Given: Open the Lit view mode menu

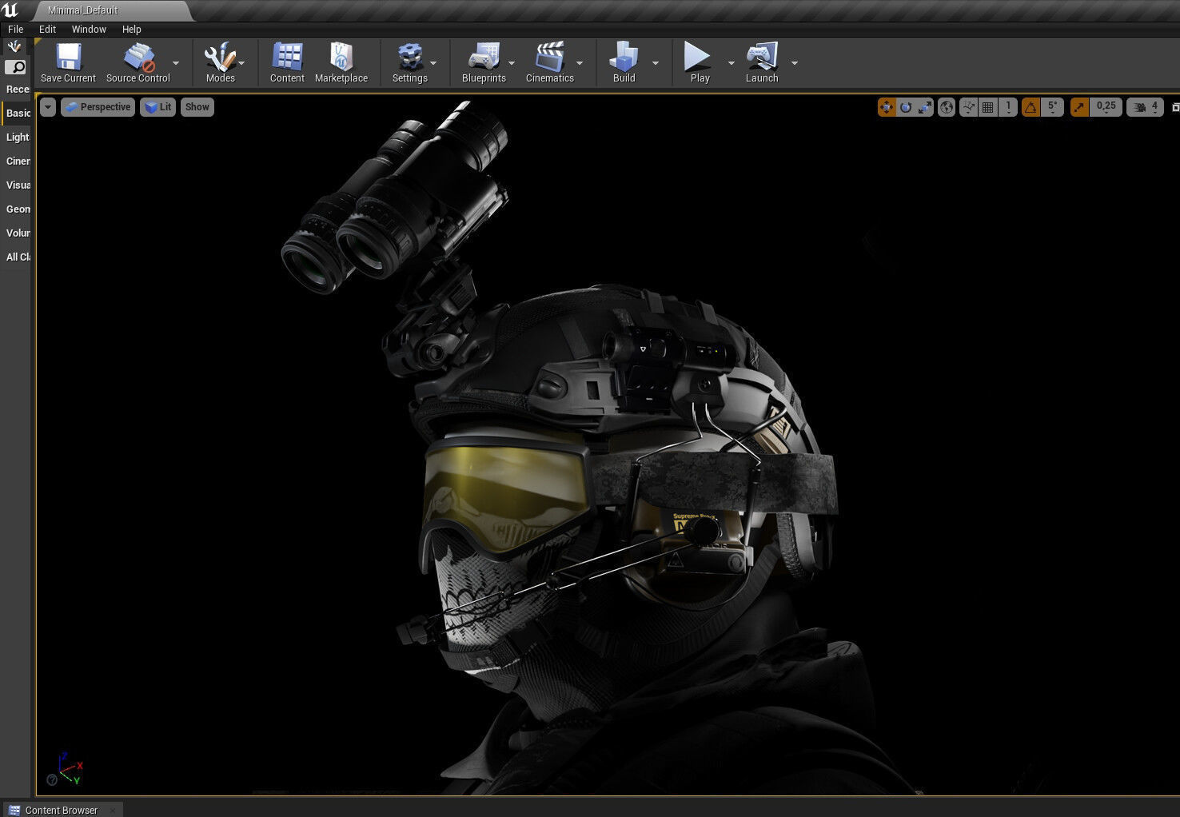Looking at the screenshot, I should click(157, 107).
